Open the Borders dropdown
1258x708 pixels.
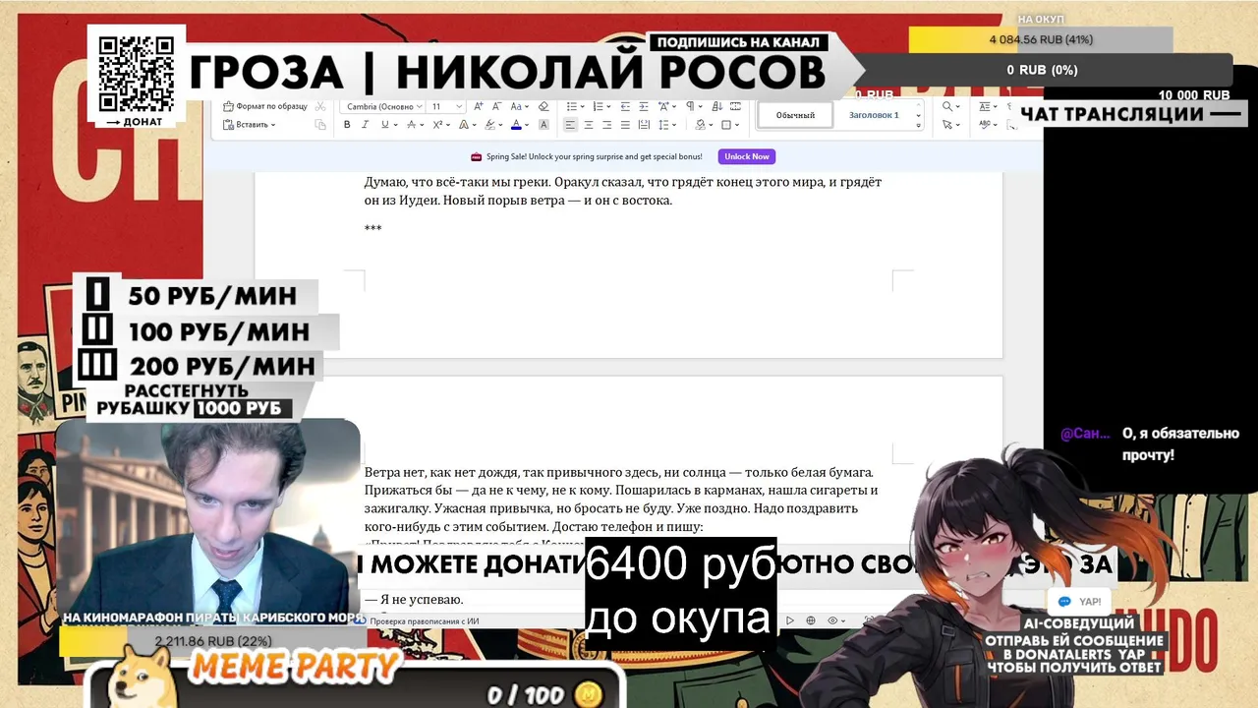tap(737, 125)
